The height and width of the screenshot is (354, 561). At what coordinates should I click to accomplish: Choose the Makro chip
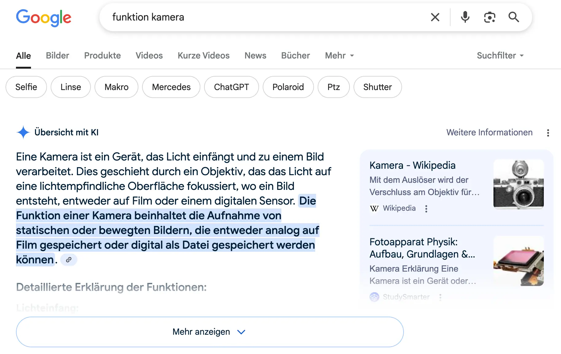coord(116,87)
